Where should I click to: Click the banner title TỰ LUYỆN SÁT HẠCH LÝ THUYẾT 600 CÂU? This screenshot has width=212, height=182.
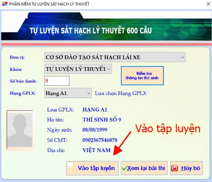click(x=91, y=31)
